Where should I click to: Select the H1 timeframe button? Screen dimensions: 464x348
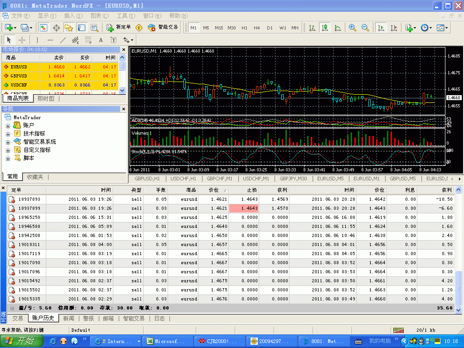[244, 28]
